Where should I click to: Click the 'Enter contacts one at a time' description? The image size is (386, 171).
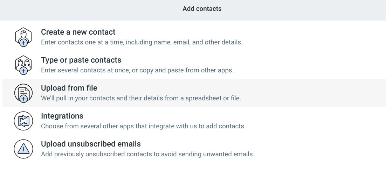coord(142,42)
